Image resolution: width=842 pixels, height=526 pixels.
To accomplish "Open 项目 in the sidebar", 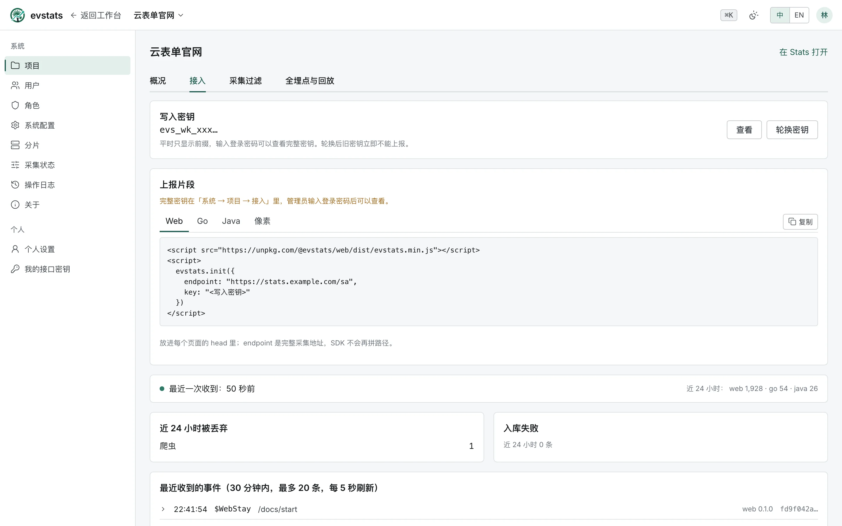I will pyautogui.click(x=68, y=65).
